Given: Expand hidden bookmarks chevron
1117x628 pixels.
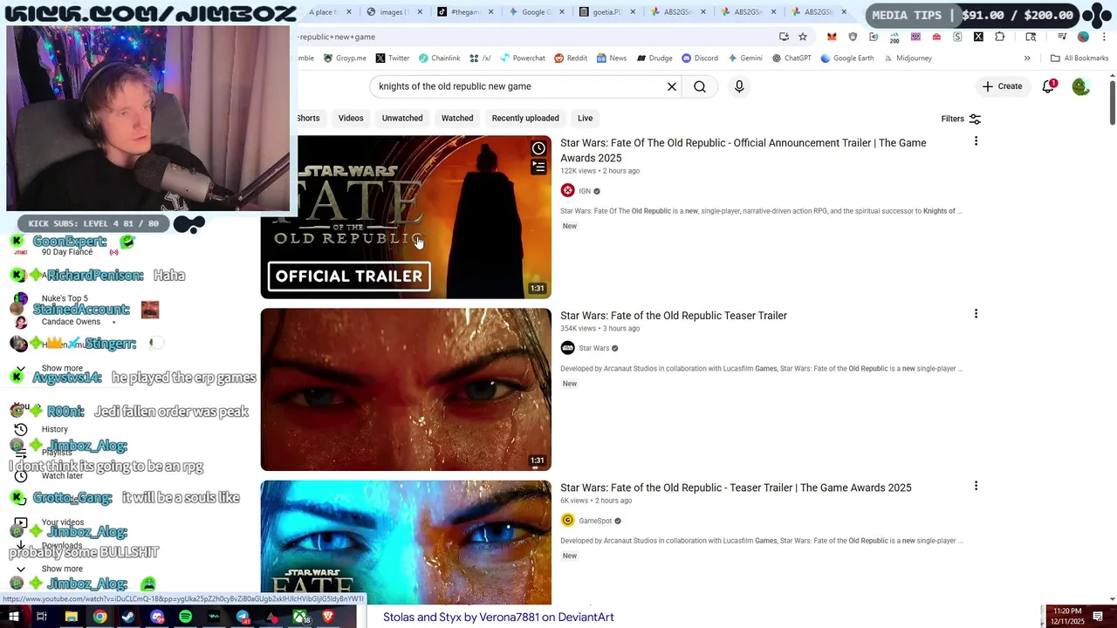Looking at the screenshot, I should [1027, 58].
